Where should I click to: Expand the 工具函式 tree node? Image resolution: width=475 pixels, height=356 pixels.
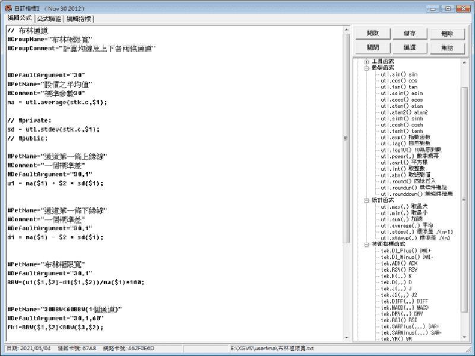click(366, 62)
